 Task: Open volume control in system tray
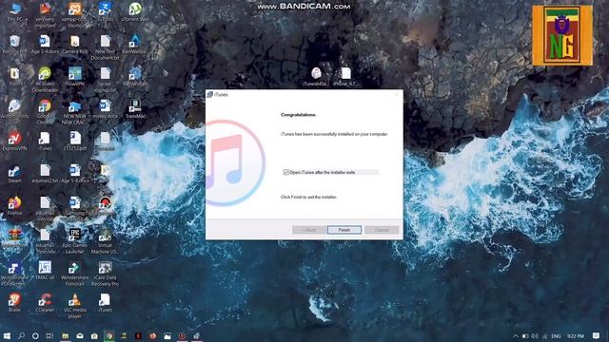pos(535,335)
